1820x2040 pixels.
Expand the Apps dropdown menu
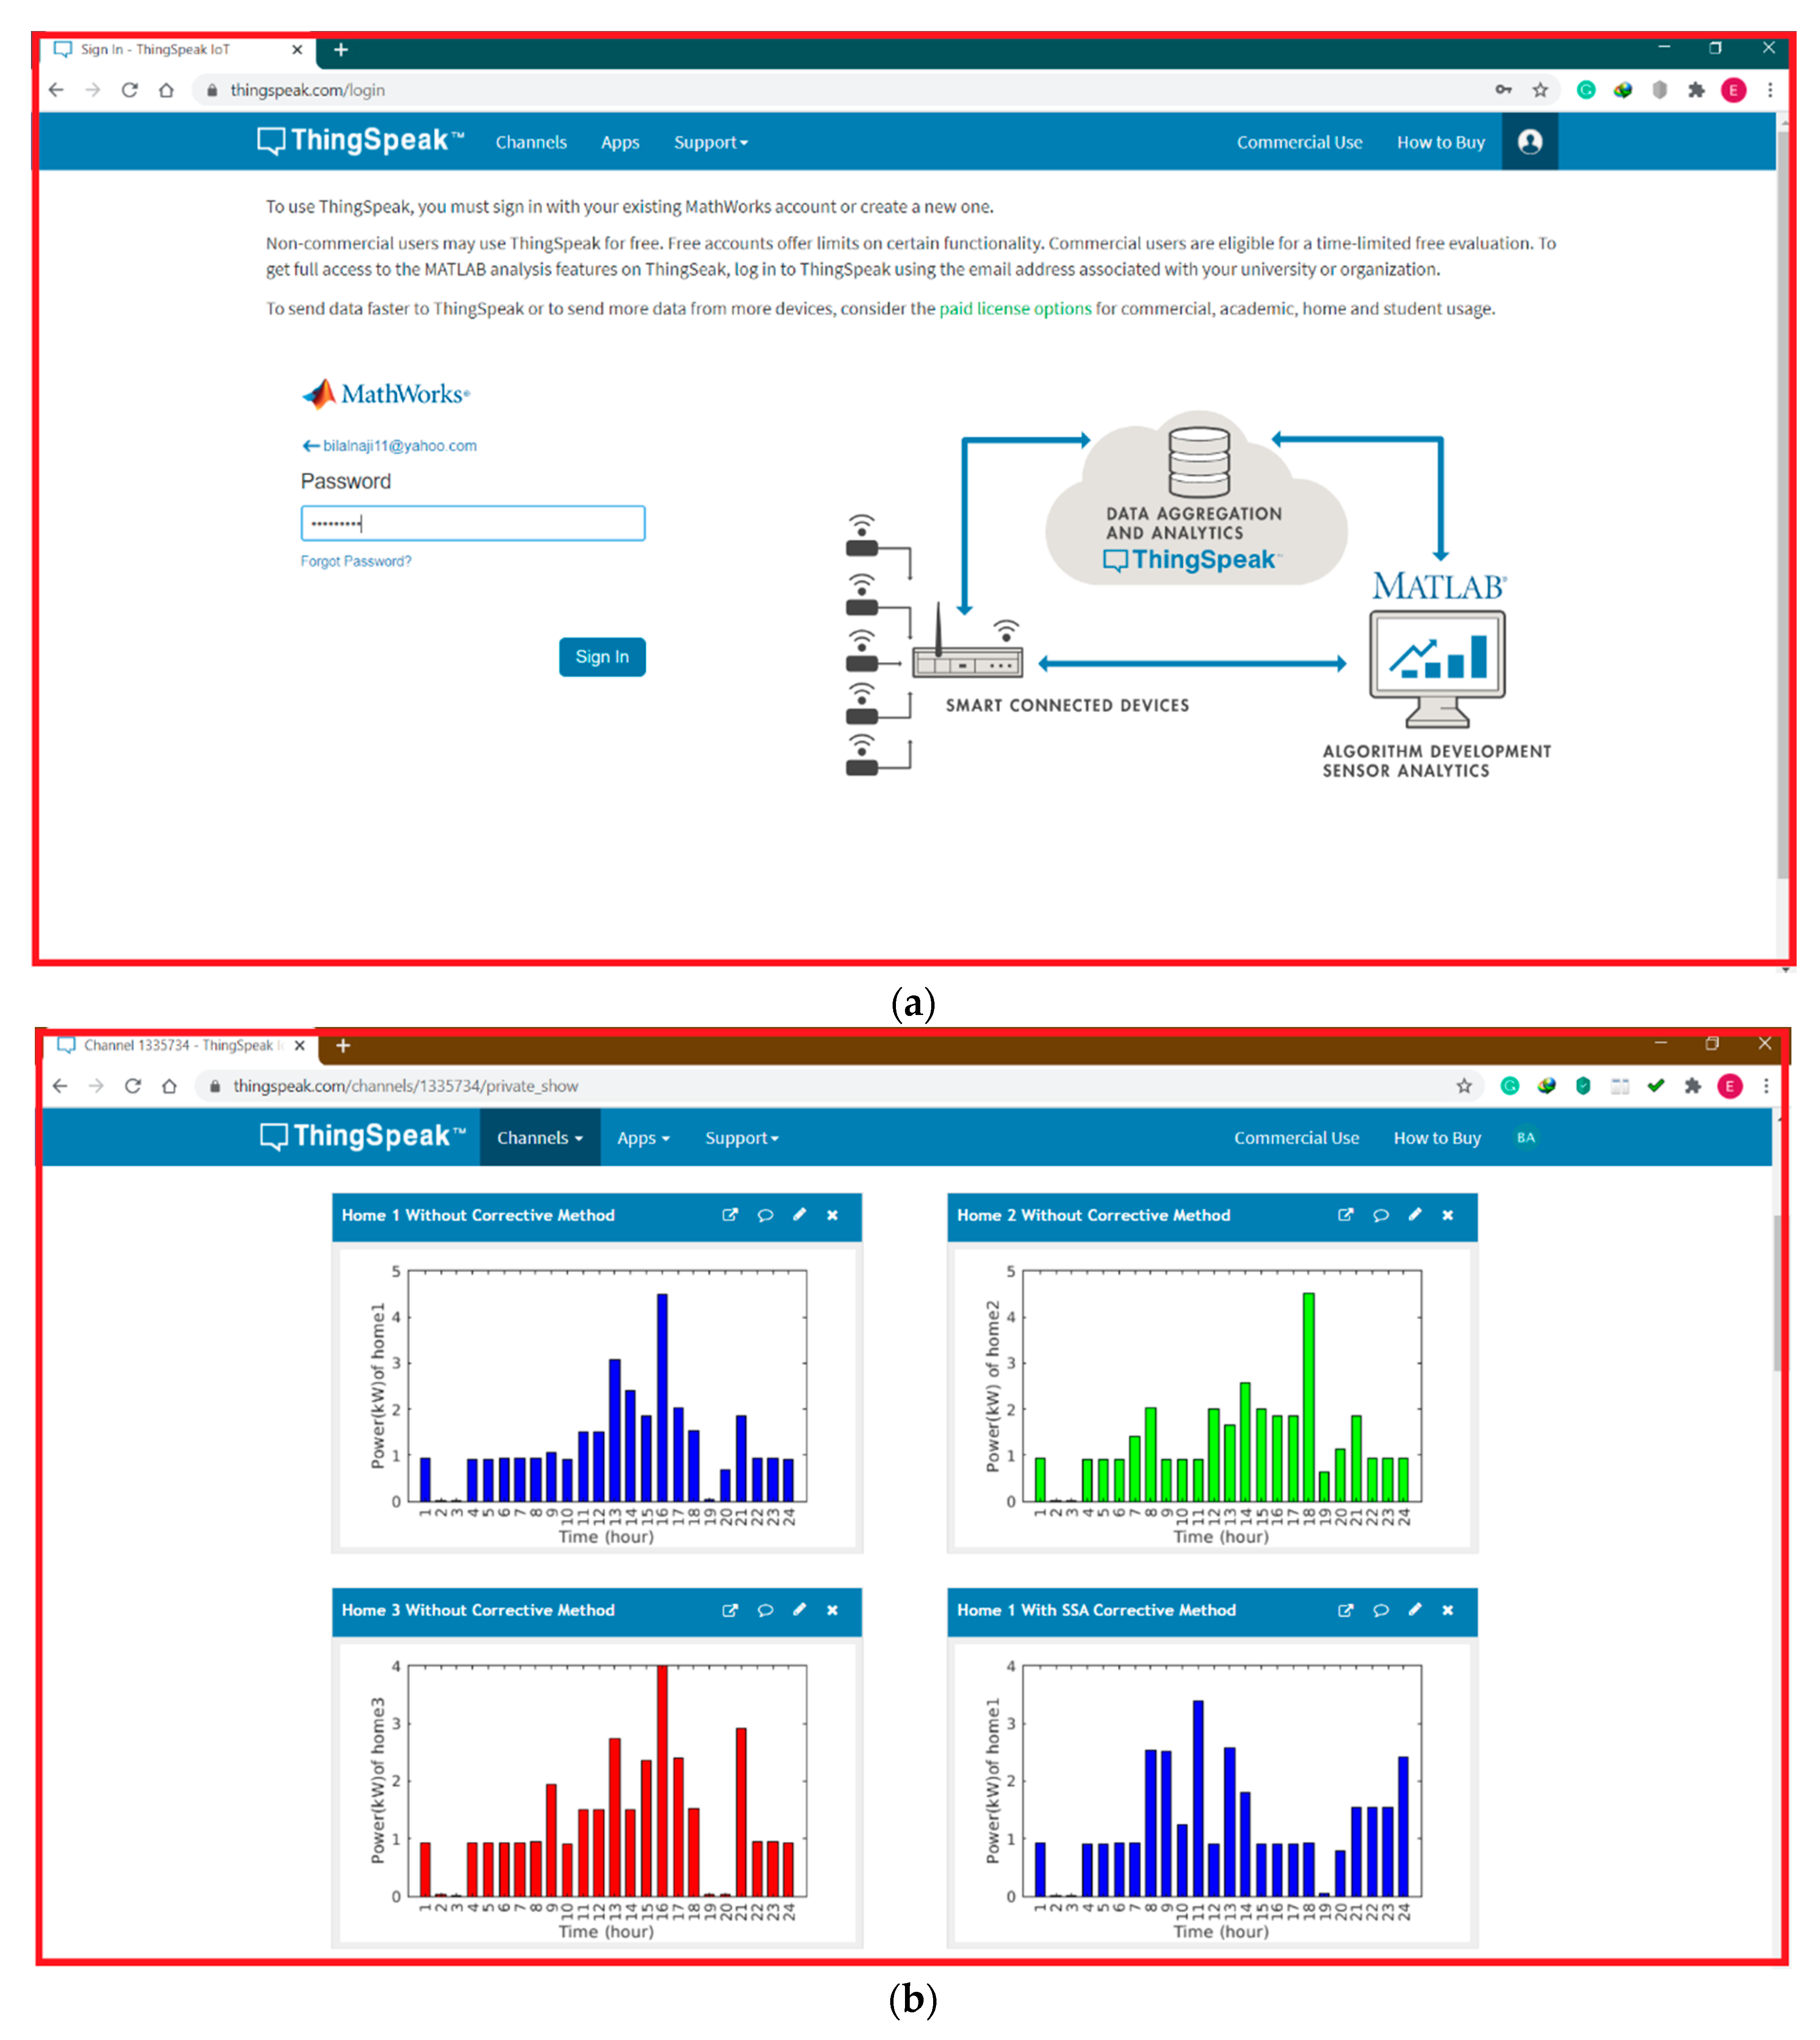643,1138
